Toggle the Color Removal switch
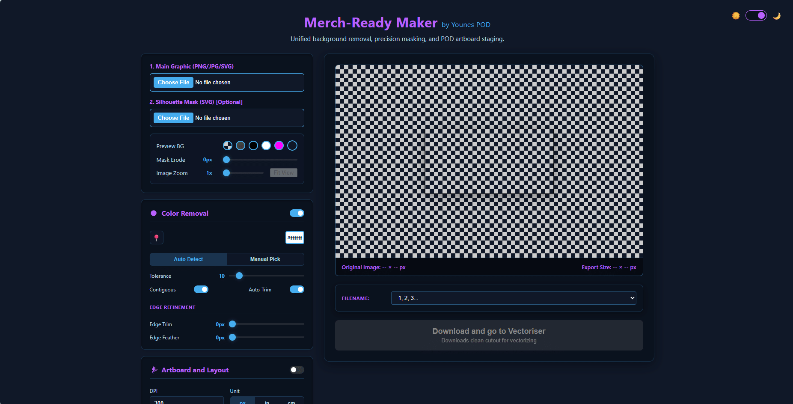Screen dimensions: 793x404 coord(297,213)
